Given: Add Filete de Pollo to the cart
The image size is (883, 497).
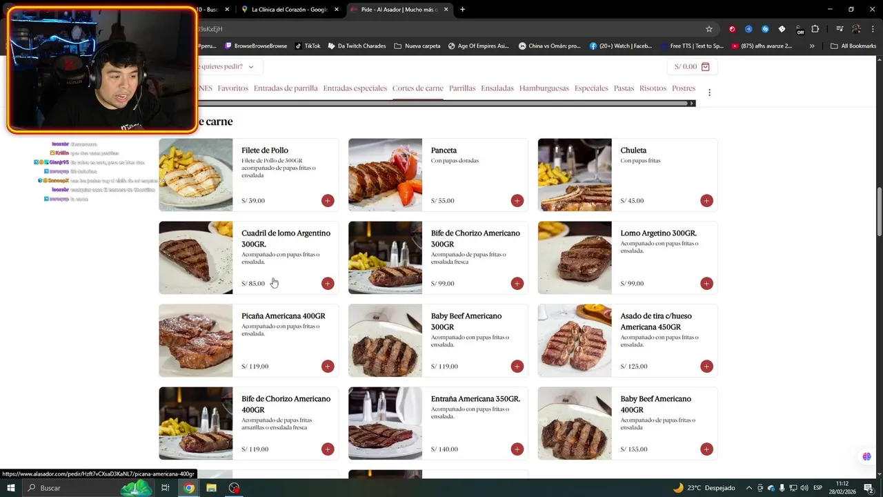Looking at the screenshot, I should pos(328,201).
